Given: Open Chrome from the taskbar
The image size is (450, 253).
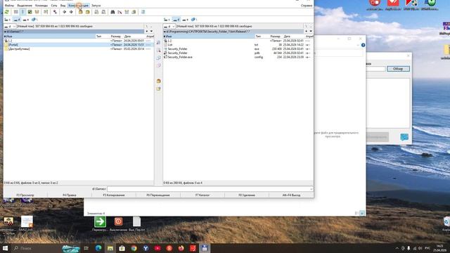Looking at the screenshot, I should pyautogui.click(x=134, y=248).
